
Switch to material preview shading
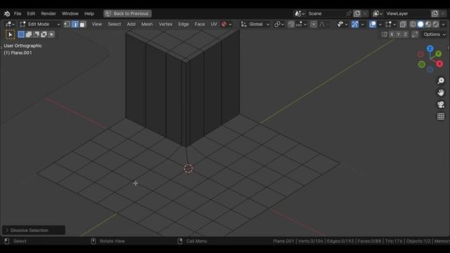[x=428, y=25]
